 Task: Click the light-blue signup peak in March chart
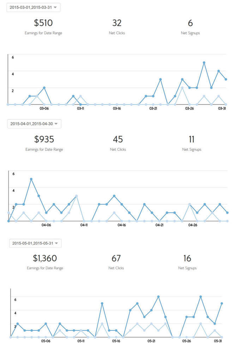[x=182, y=88]
